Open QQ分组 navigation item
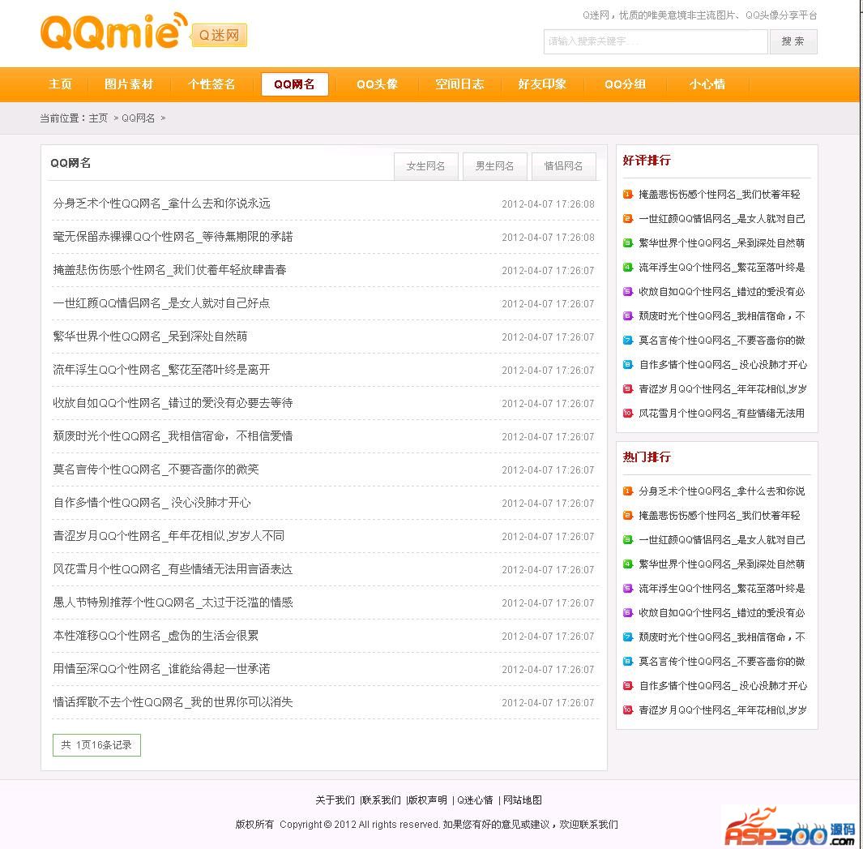 coord(625,84)
